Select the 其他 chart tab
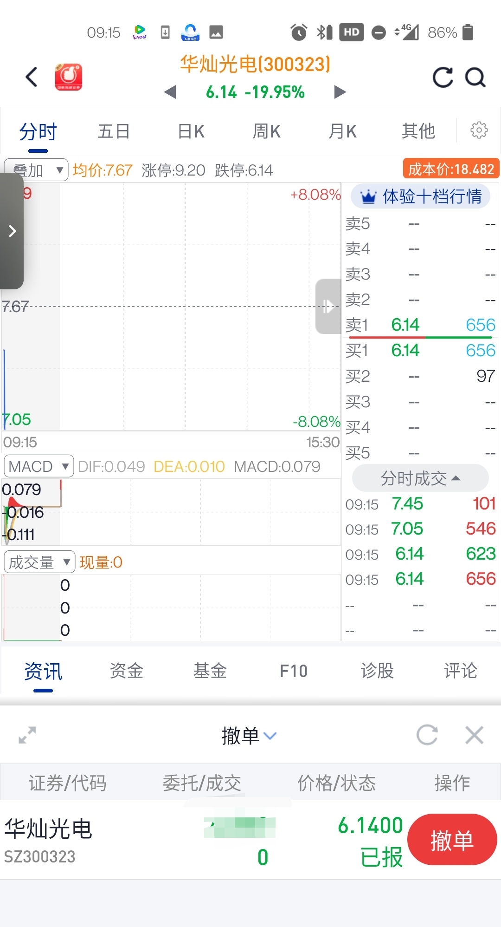Image resolution: width=501 pixels, height=927 pixels. coord(418,131)
